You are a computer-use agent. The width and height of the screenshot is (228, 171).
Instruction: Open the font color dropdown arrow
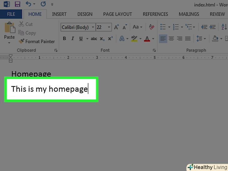pos(153,39)
